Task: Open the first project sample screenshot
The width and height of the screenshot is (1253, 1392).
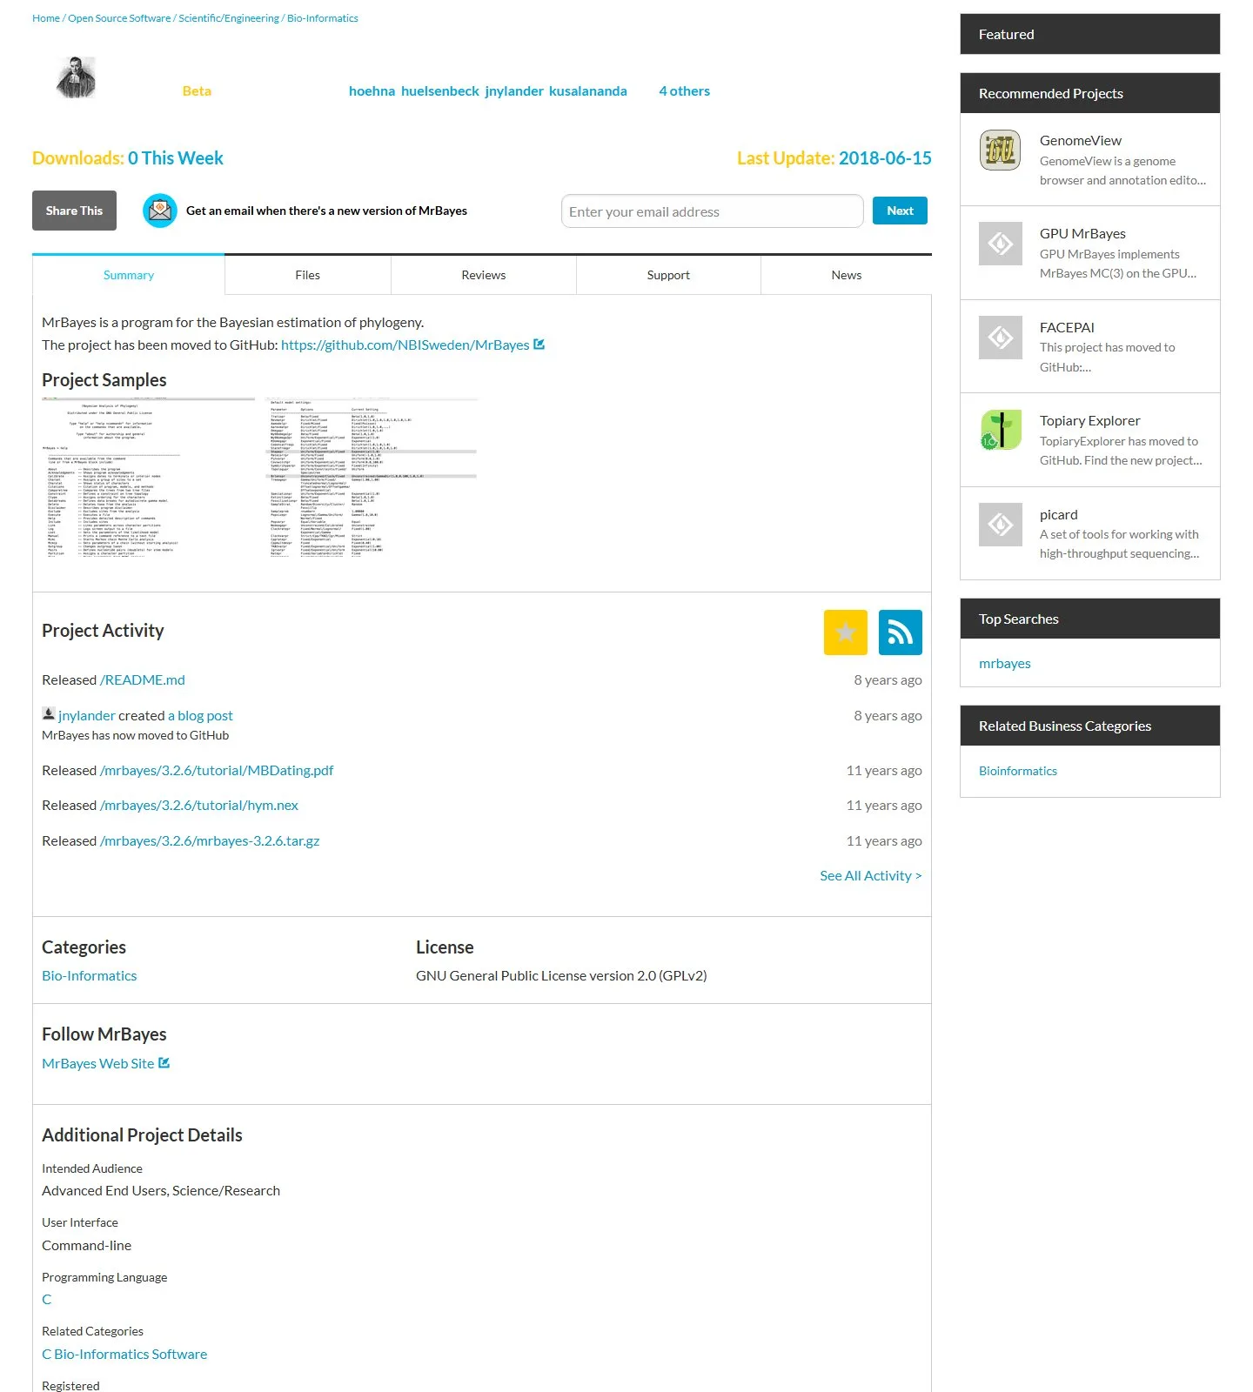Action: click(148, 478)
